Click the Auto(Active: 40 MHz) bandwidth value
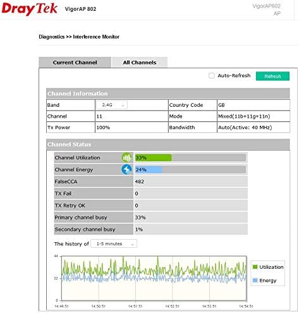This screenshot has height=313, width=299. pos(245,127)
